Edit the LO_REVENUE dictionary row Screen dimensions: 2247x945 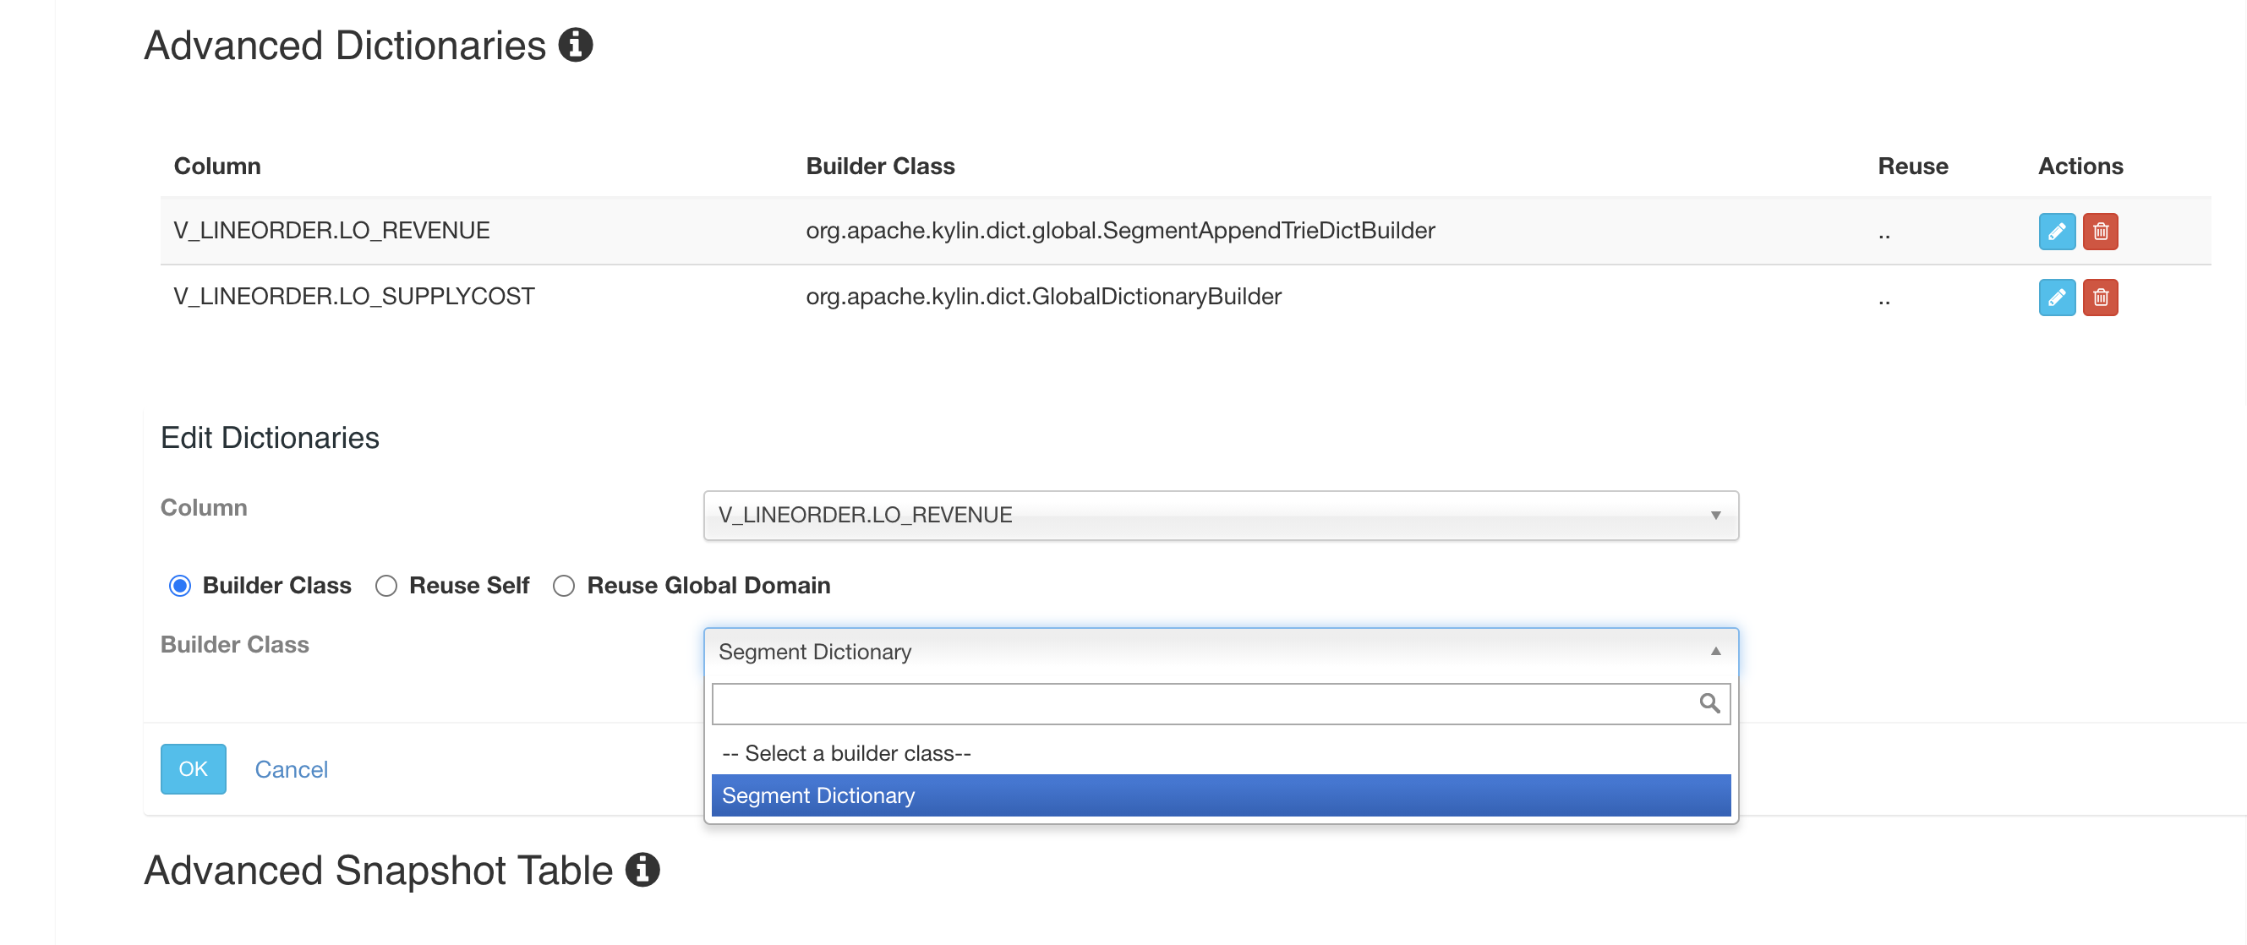2056,231
